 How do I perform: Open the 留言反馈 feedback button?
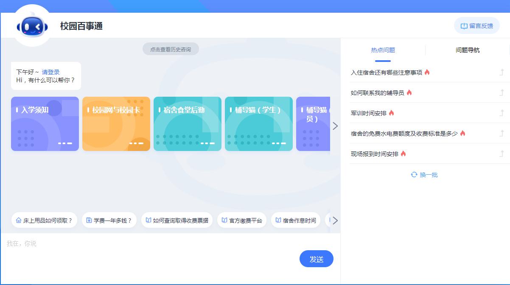[476, 26]
